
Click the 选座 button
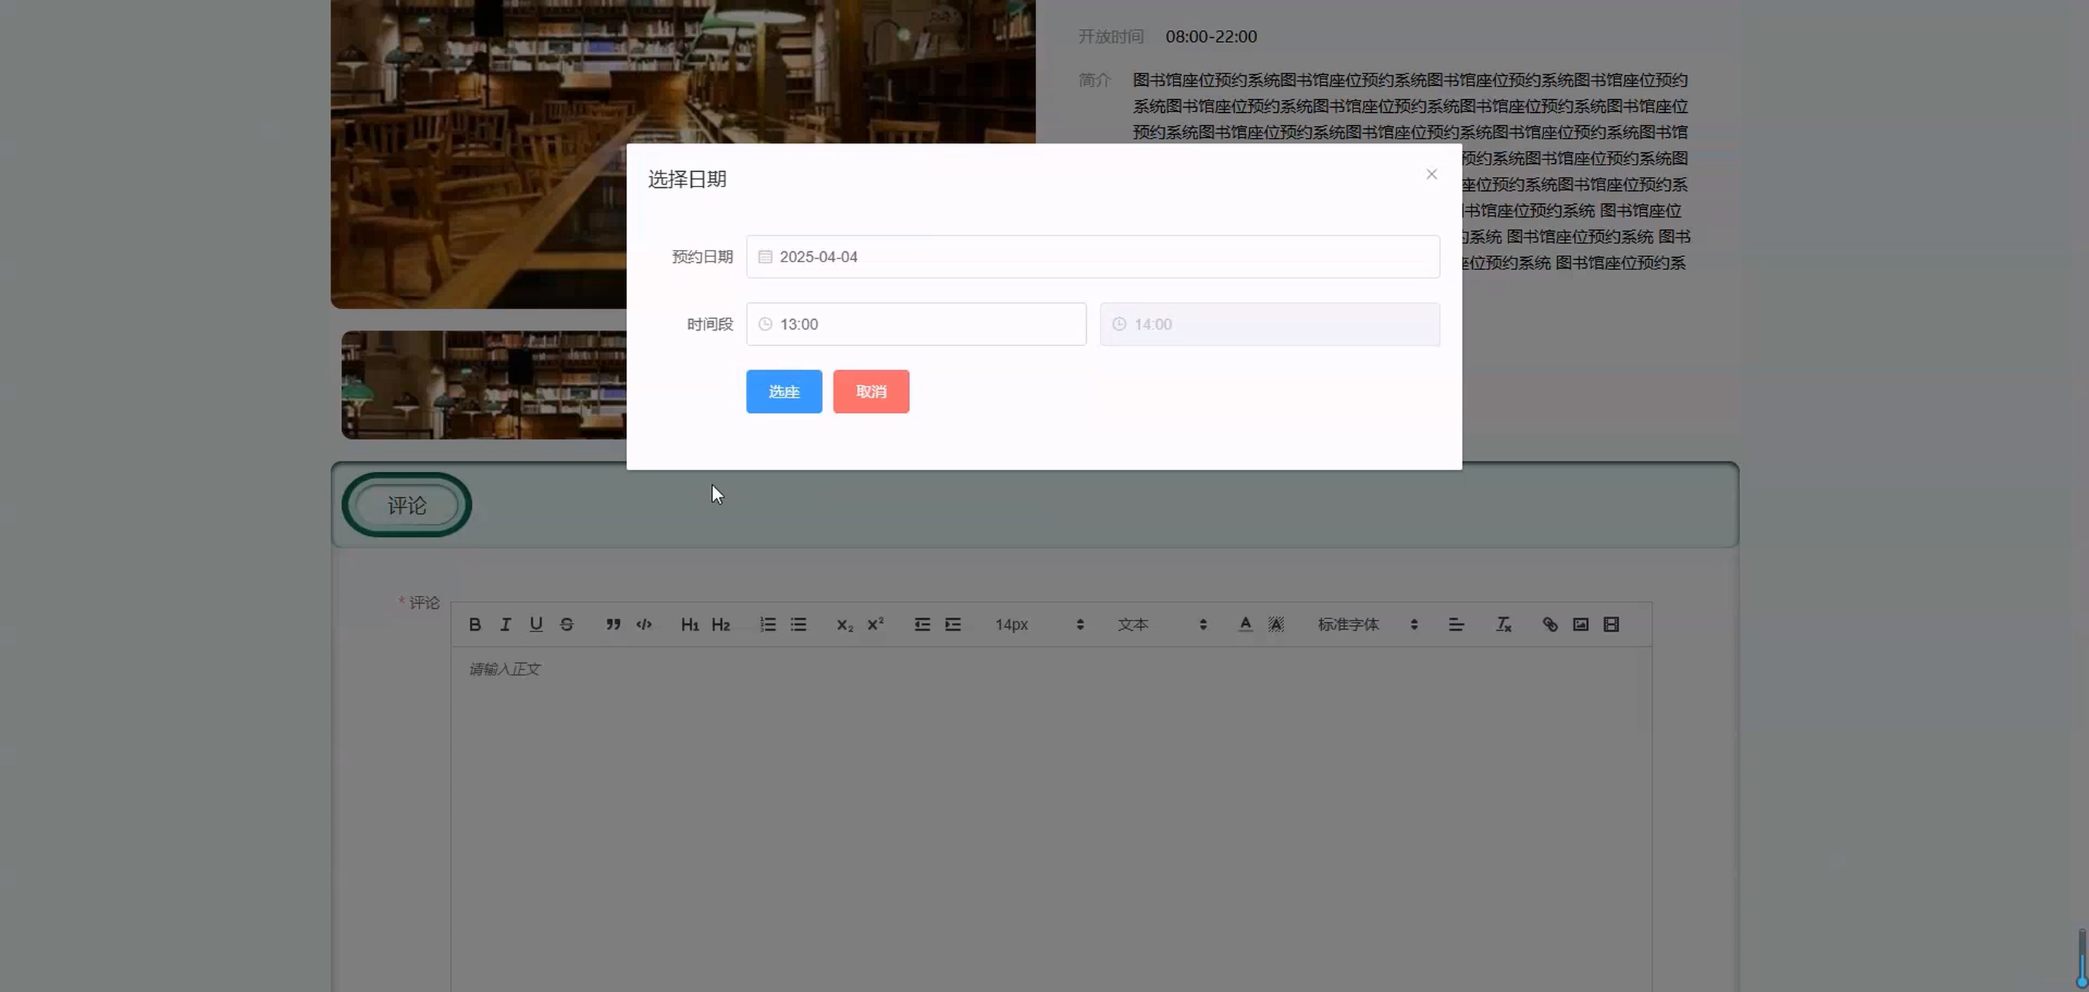click(784, 392)
